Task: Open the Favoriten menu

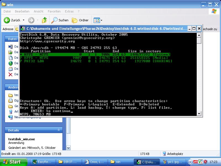Action: point(54,11)
